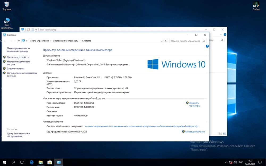Click the refresh button beside the address bar
This screenshot has height=166, width=266.
(166, 41)
